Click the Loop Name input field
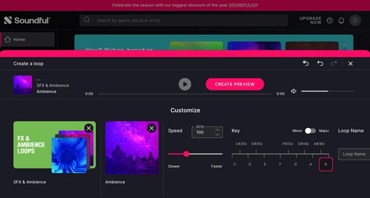This screenshot has height=198, width=370. click(x=354, y=154)
